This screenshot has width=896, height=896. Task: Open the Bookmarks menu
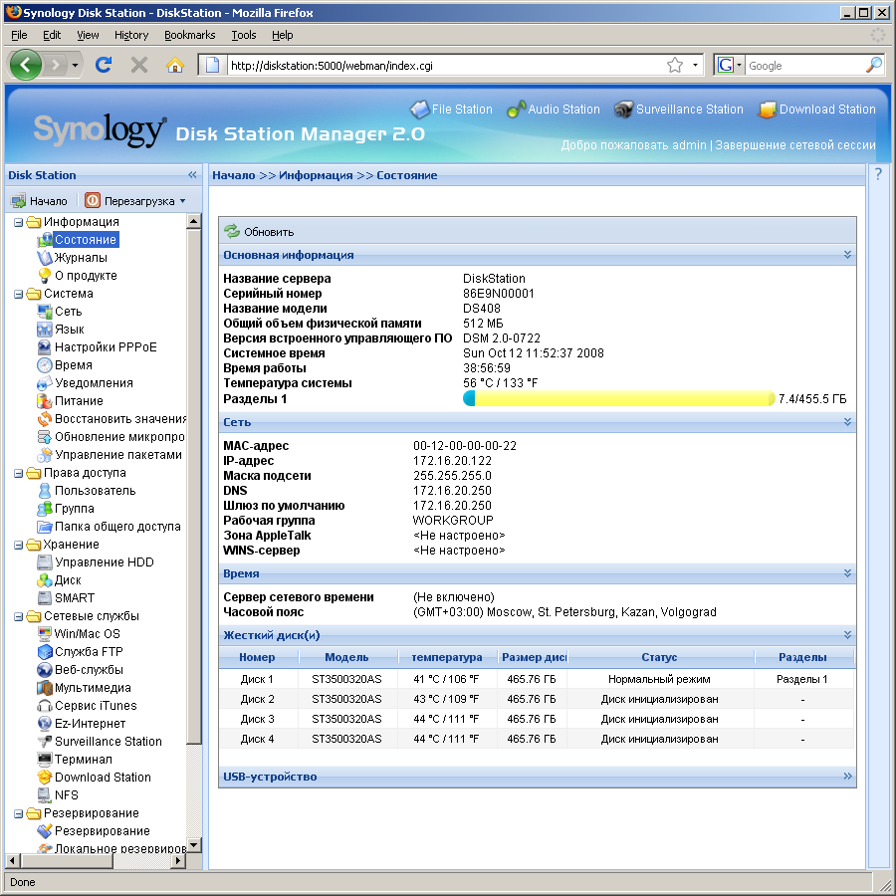click(190, 35)
